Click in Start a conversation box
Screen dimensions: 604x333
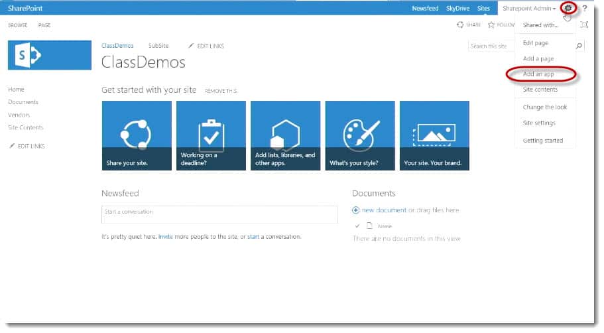click(x=219, y=214)
